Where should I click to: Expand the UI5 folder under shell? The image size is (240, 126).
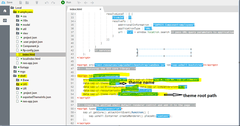(18, 84)
